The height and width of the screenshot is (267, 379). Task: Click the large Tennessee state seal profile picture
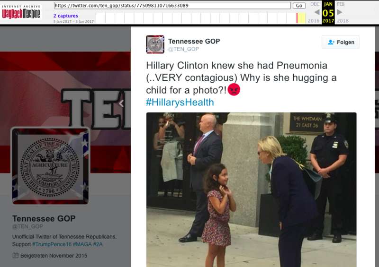[50, 166]
